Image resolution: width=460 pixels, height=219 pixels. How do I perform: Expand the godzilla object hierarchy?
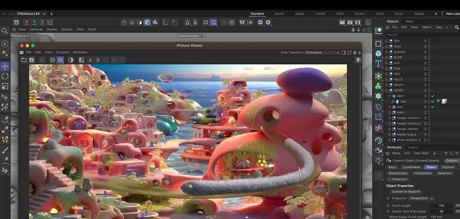[386, 52]
